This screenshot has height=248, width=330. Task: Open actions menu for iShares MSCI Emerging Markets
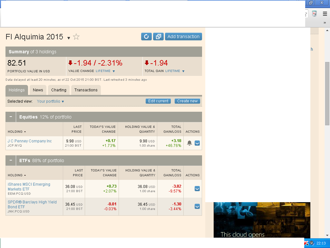coord(197,189)
